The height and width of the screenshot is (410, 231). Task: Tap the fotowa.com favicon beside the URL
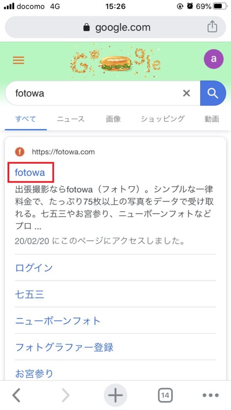click(20, 152)
